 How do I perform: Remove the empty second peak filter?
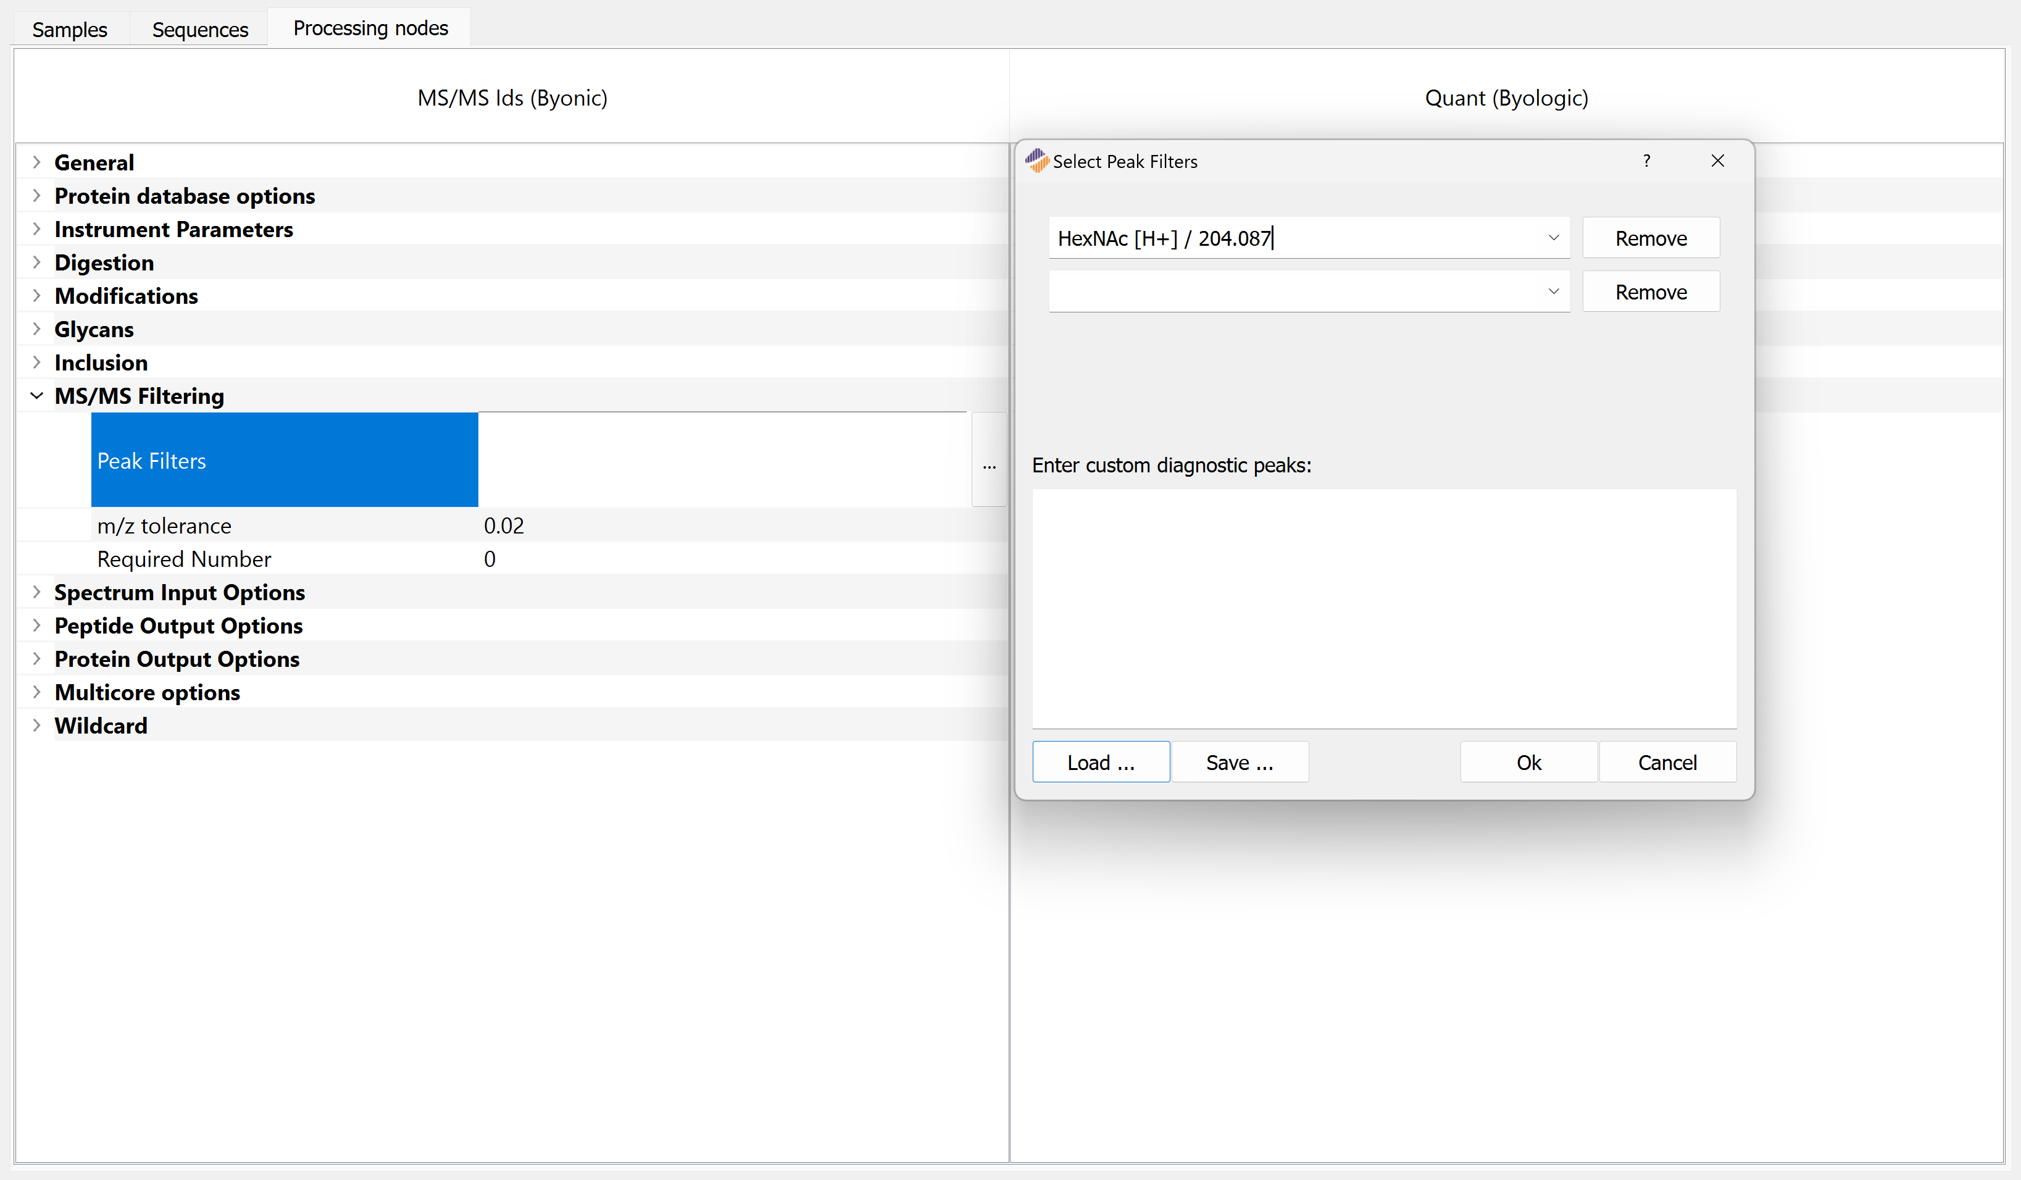click(x=1651, y=292)
